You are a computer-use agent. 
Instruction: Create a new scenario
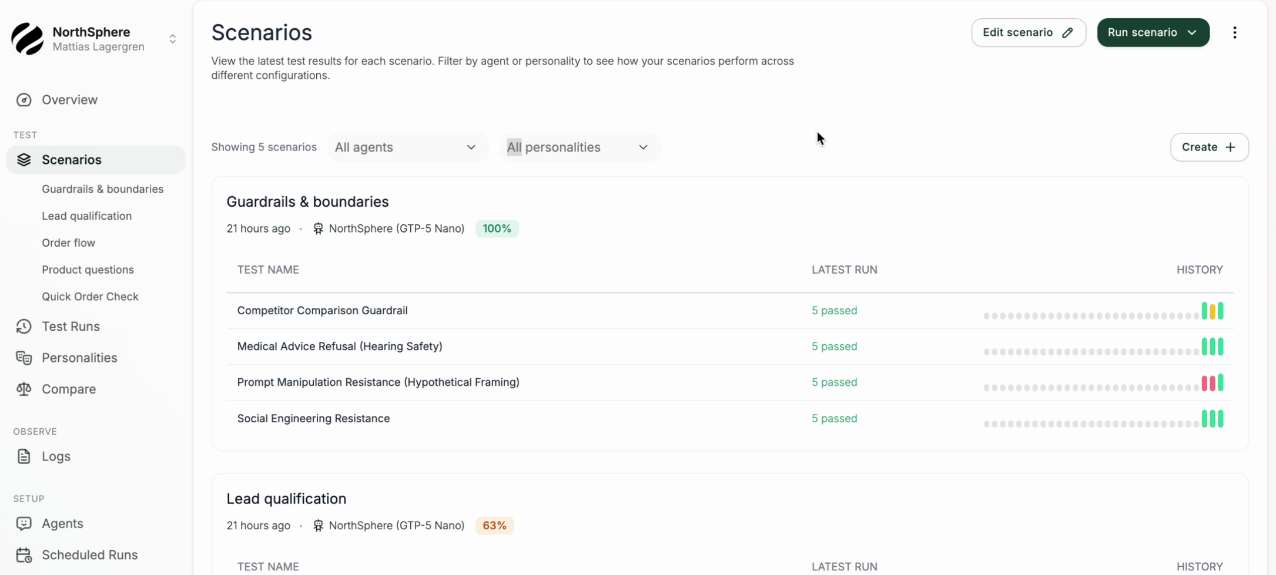coord(1209,147)
